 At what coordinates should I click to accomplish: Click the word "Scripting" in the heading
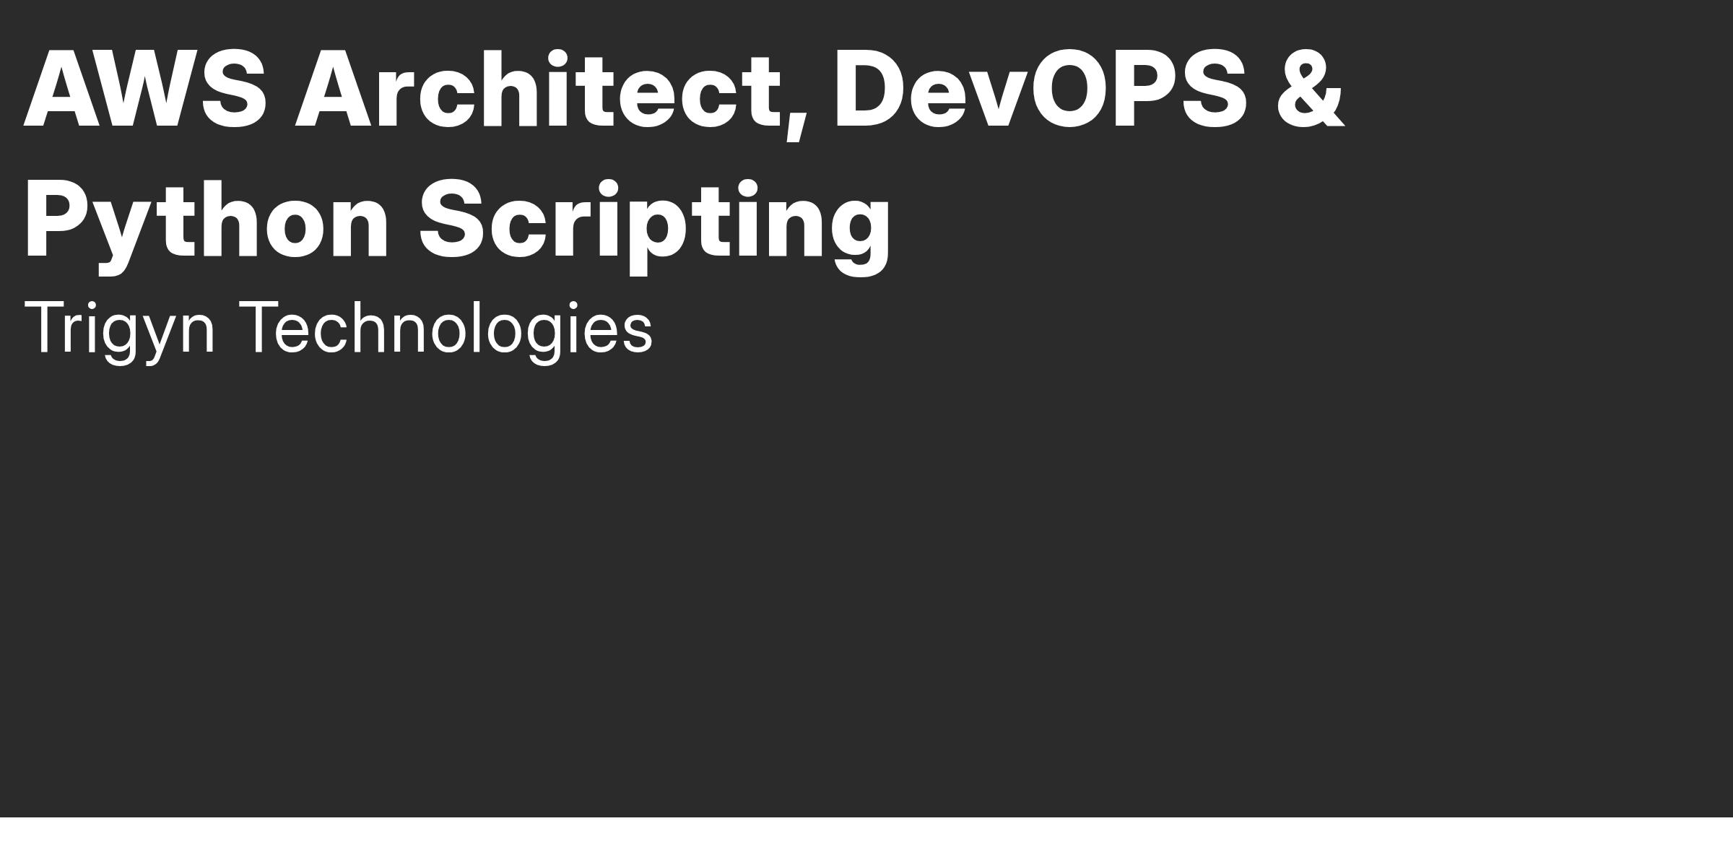point(655,227)
